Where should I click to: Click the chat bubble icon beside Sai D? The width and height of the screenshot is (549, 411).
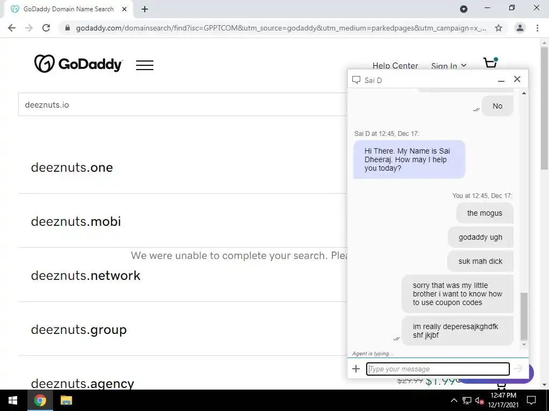356,80
